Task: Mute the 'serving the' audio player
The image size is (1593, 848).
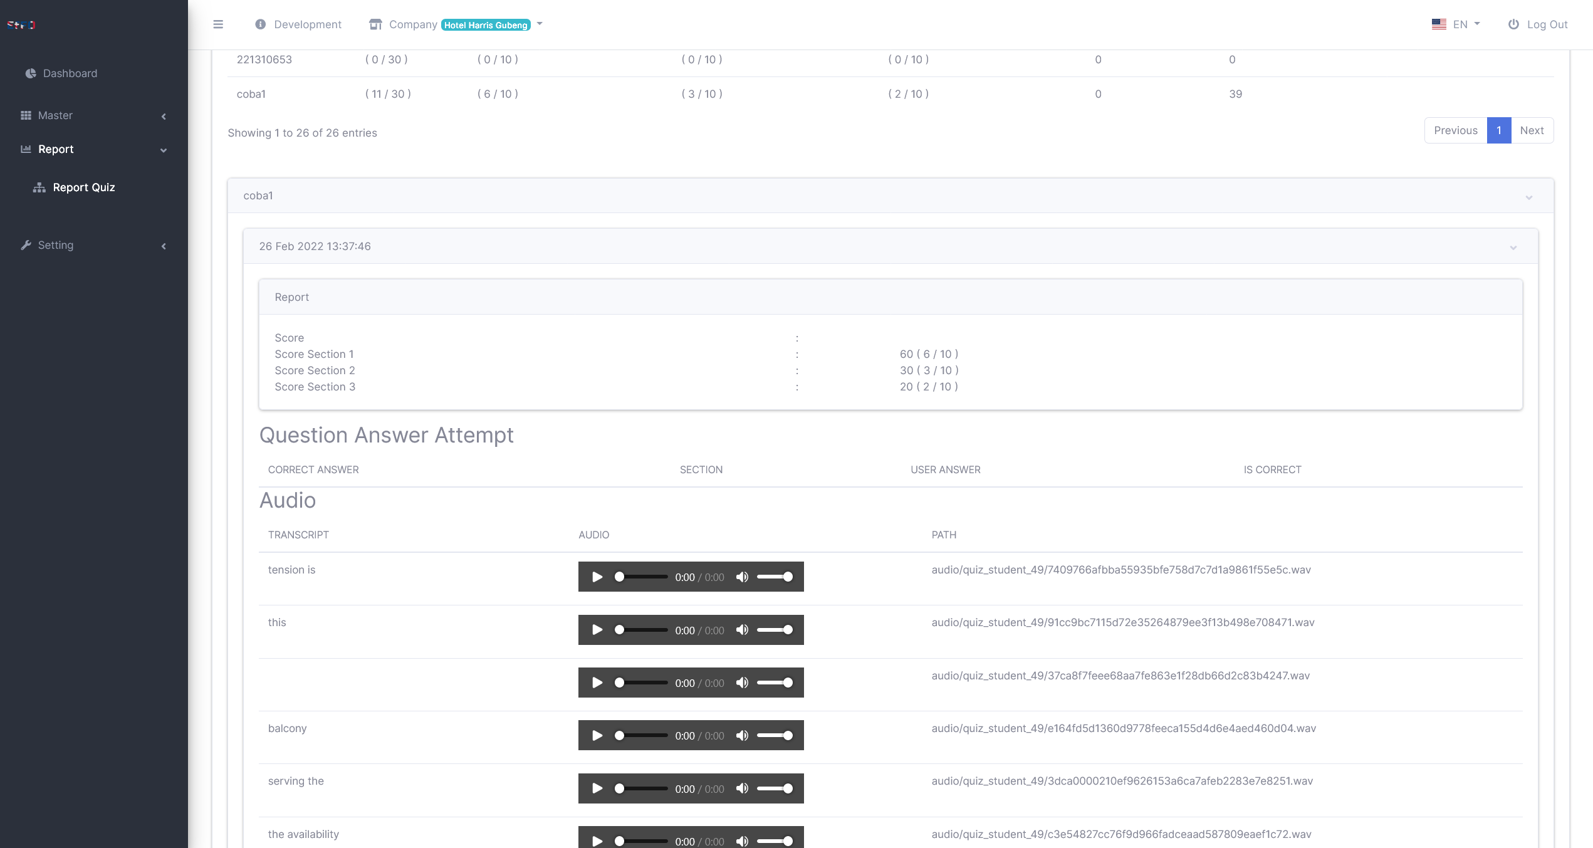Action: 742,788
